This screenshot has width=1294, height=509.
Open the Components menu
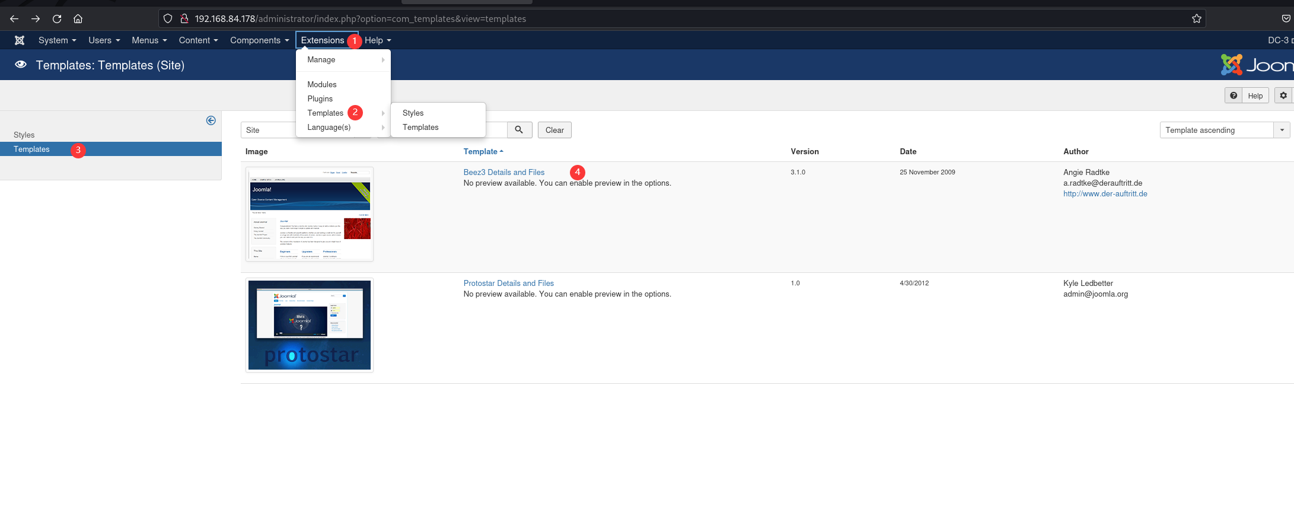260,40
